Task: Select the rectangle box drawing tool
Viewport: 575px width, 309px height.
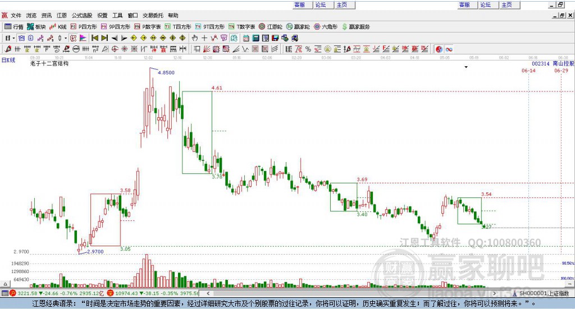Action: pos(197,49)
